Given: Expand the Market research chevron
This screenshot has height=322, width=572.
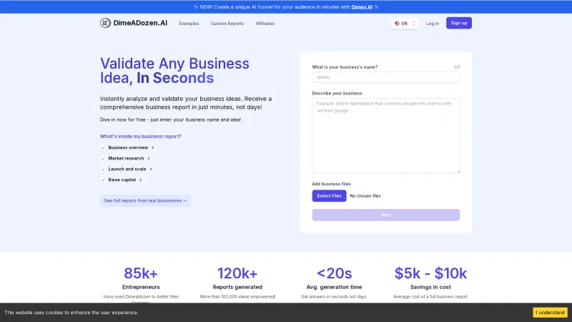Looking at the screenshot, I should pos(149,158).
